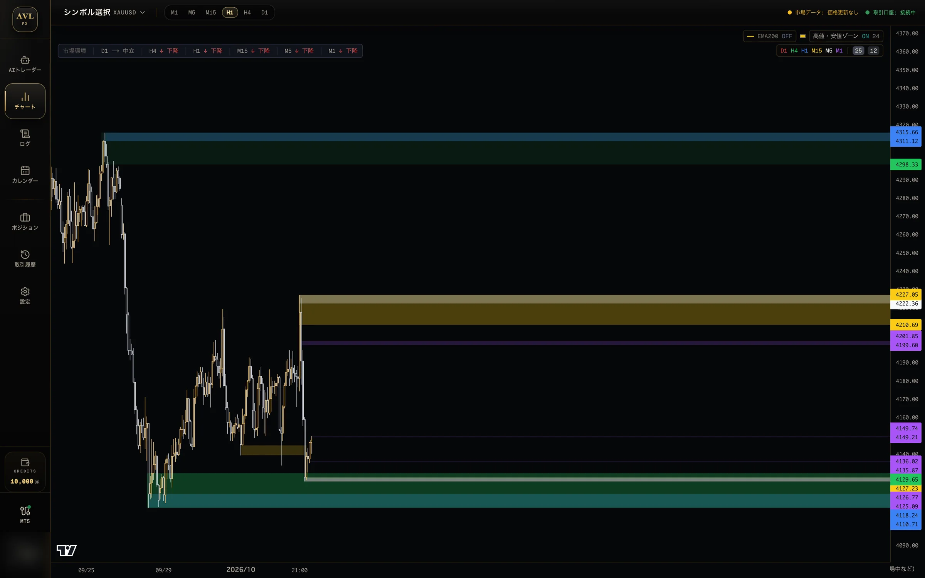
Task: Toggle H4 zone visibility in legend
Action: pyautogui.click(x=794, y=51)
